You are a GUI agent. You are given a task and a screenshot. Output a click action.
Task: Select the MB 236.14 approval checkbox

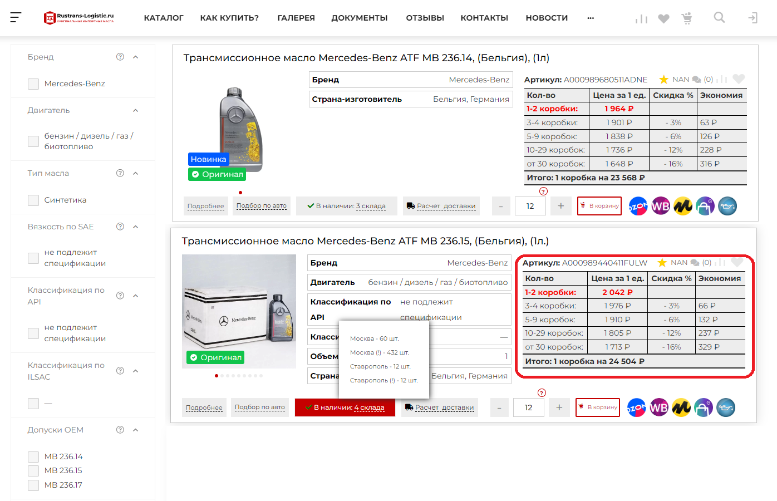(x=33, y=457)
